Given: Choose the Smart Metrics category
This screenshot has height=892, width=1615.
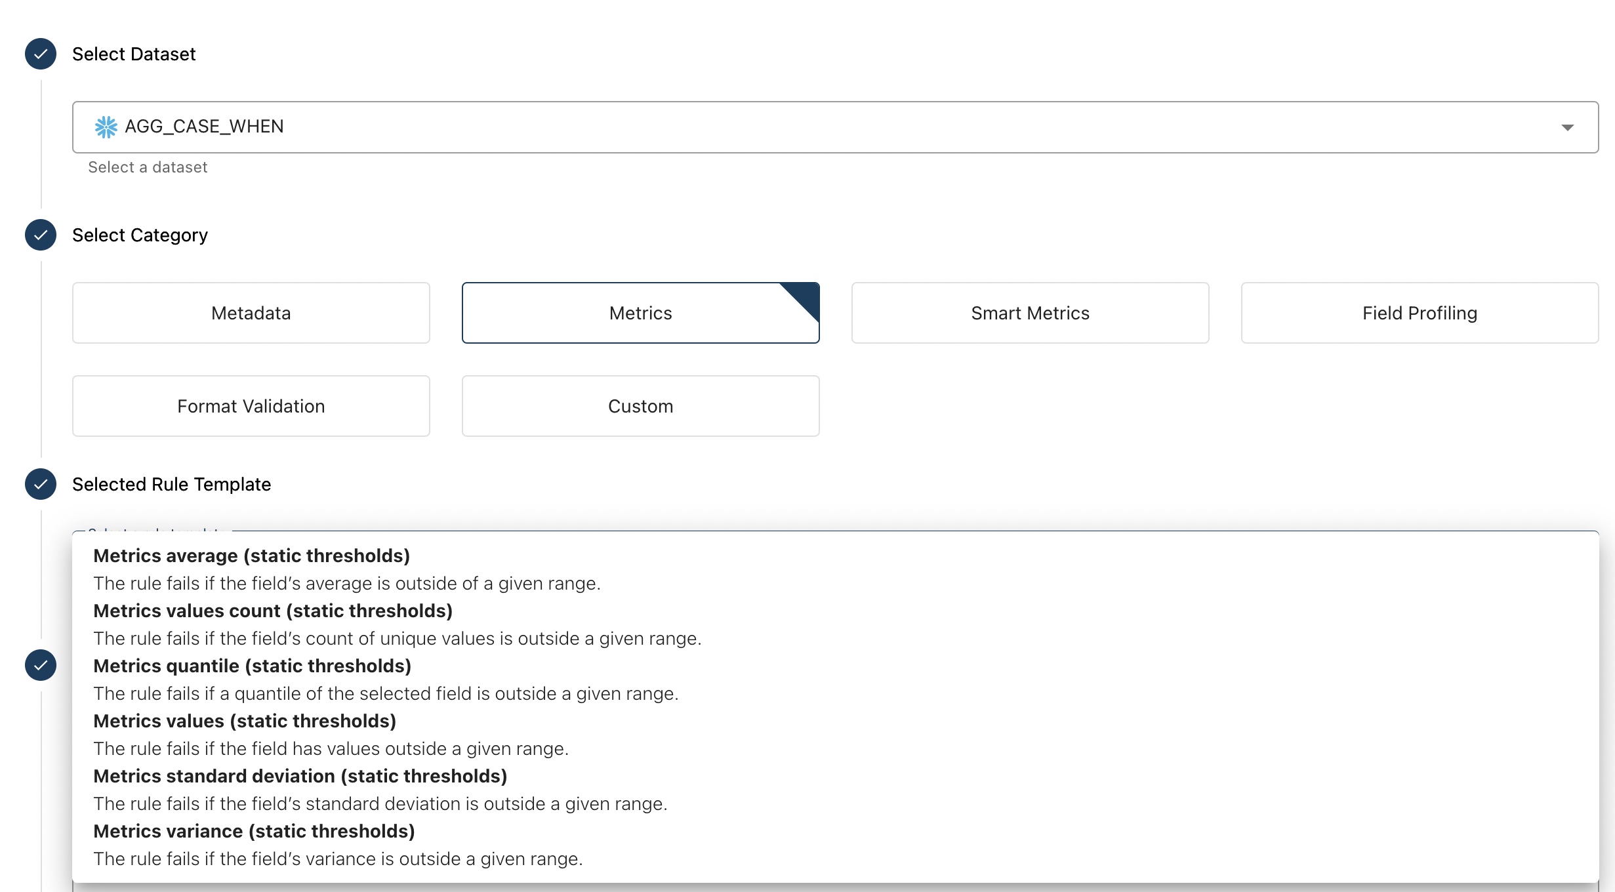Looking at the screenshot, I should pos(1030,313).
